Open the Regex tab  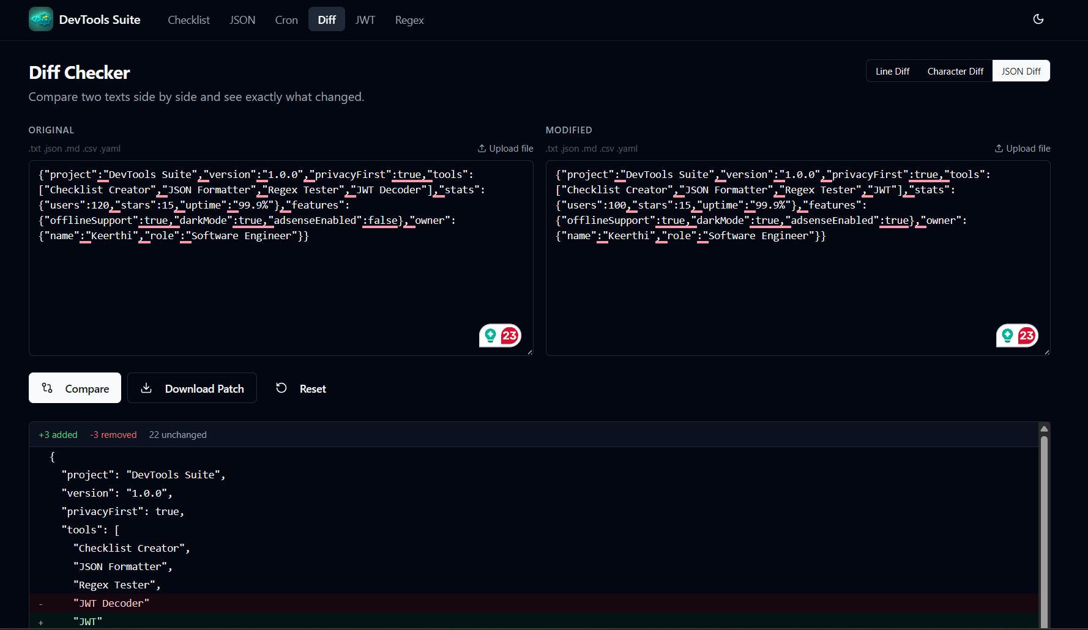click(409, 20)
